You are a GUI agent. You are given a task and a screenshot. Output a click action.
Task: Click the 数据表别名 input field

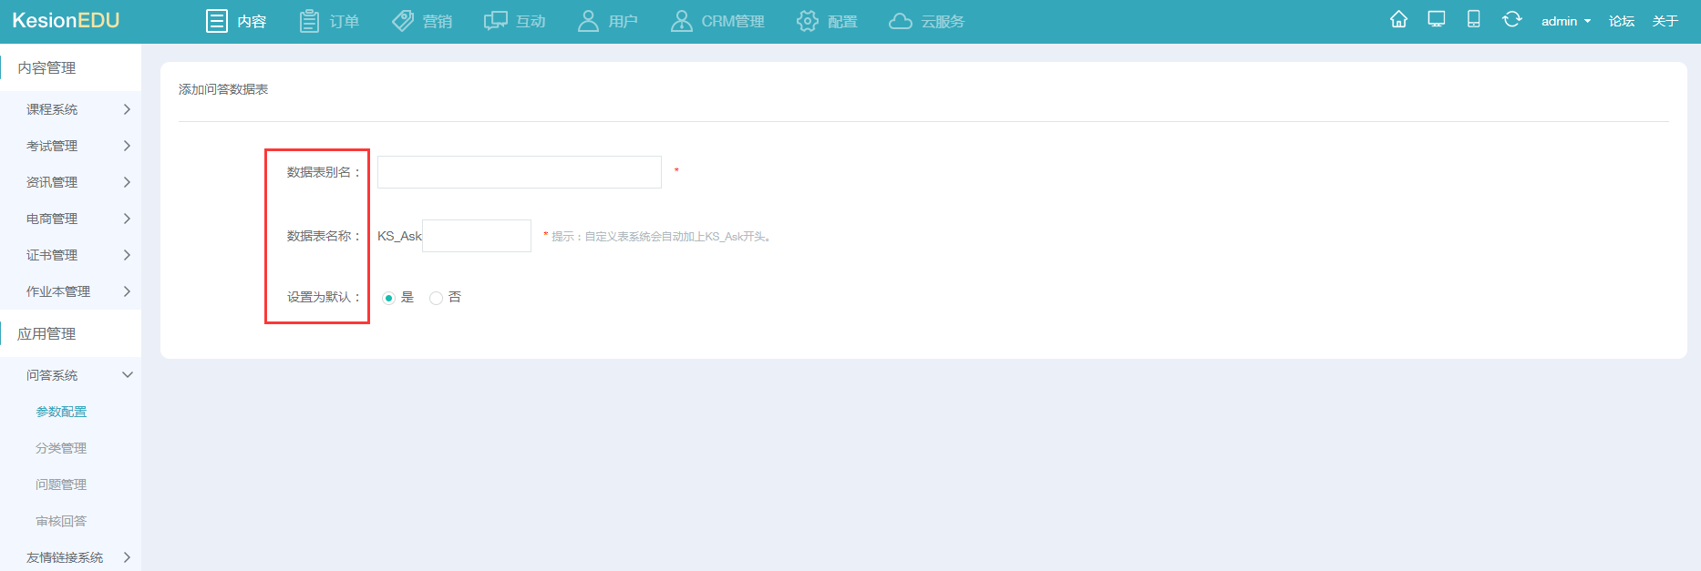(x=520, y=172)
